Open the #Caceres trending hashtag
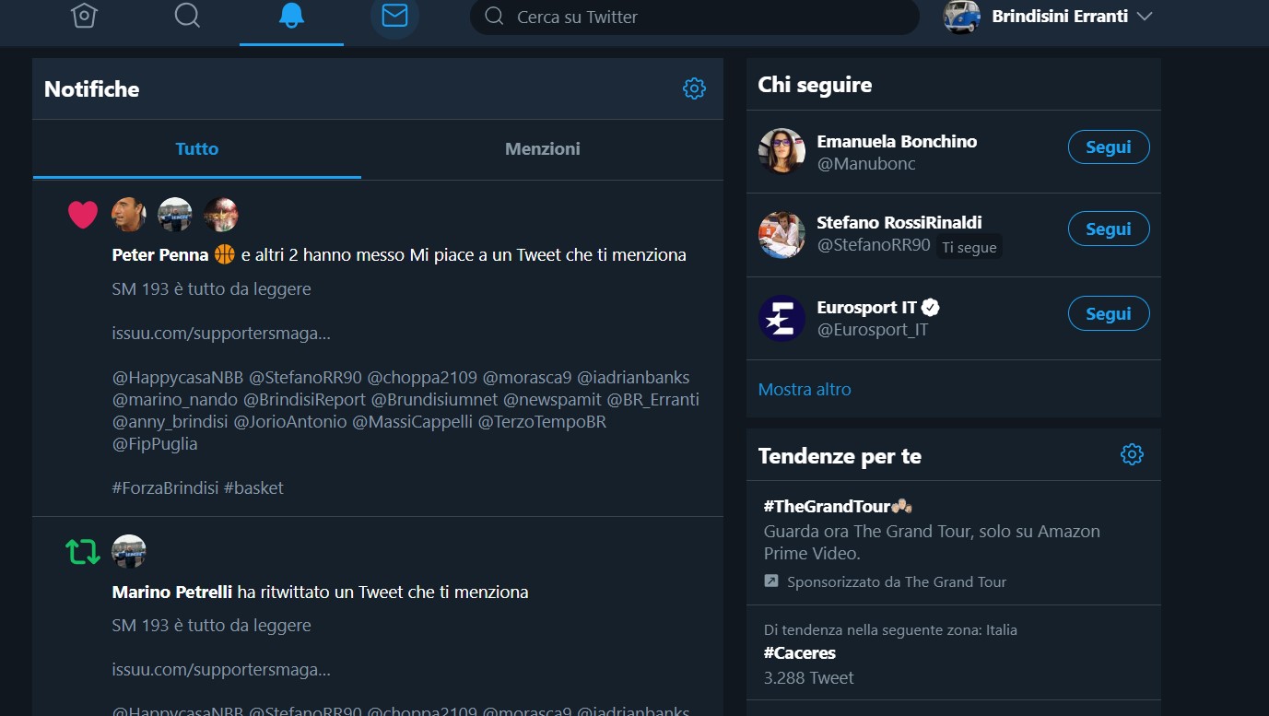The image size is (1269, 716). 800,653
